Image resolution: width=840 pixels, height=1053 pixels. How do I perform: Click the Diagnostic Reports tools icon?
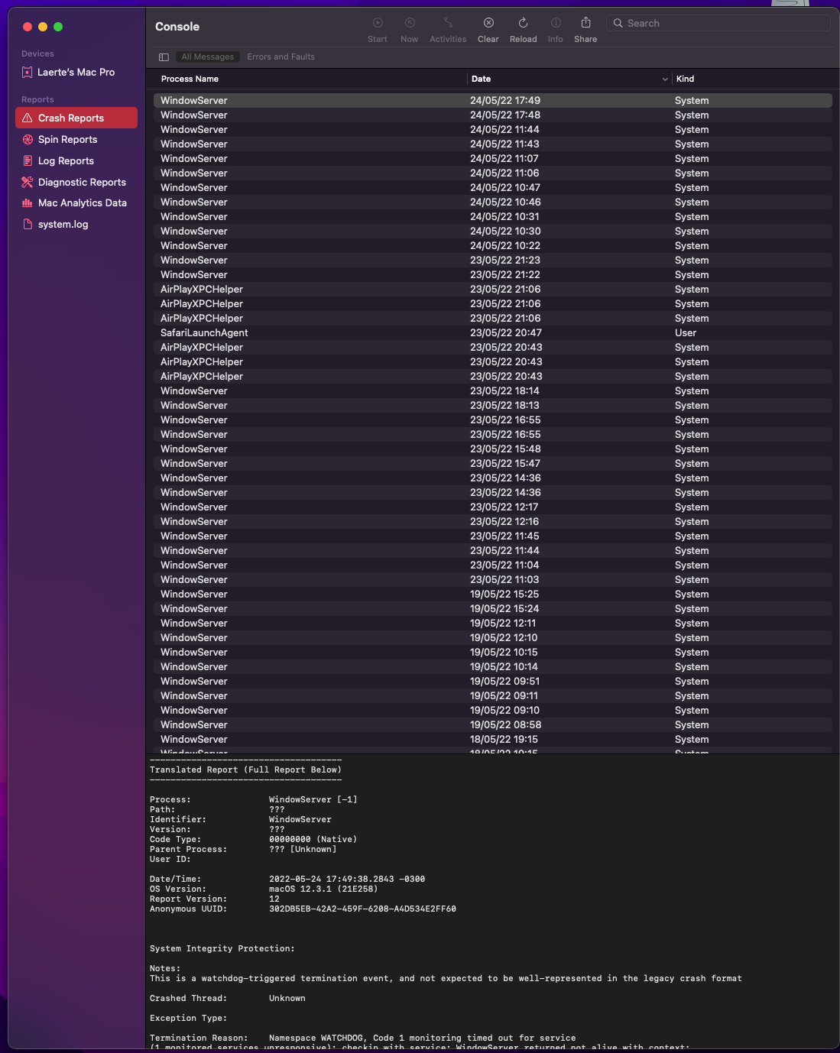point(28,182)
